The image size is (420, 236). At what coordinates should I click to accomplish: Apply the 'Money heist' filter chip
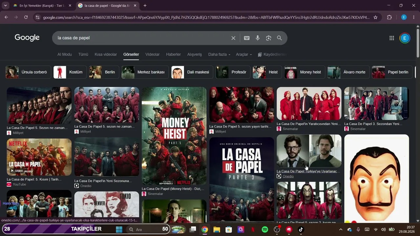coord(304,72)
